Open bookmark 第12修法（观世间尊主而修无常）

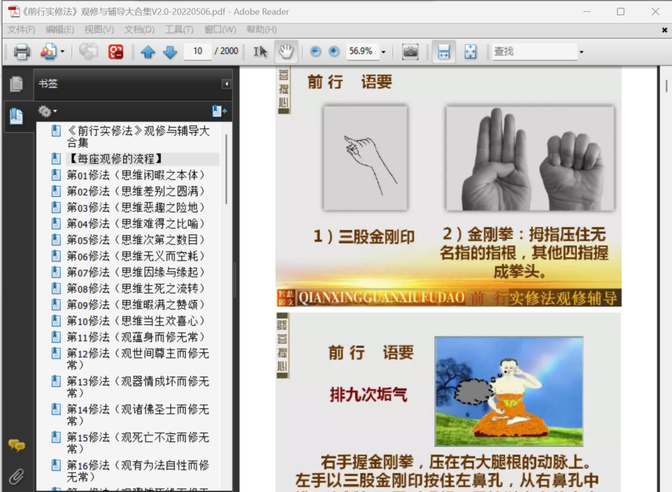pos(138,359)
